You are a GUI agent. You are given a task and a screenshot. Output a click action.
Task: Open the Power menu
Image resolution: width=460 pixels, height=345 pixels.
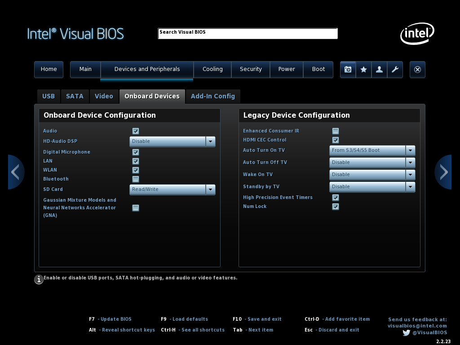click(x=287, y=70)
